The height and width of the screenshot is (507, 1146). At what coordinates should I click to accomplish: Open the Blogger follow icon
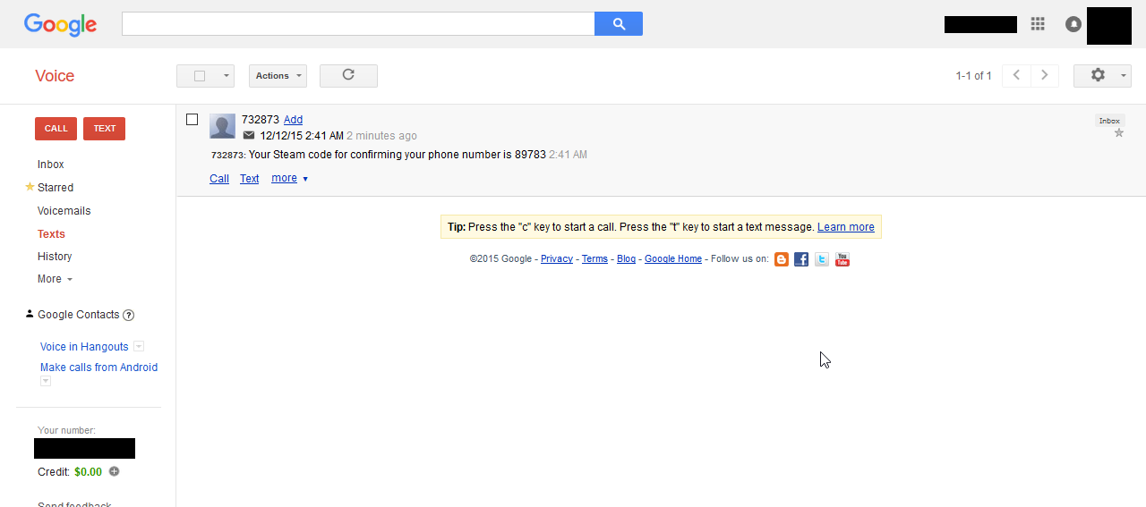tap(782, 259)
